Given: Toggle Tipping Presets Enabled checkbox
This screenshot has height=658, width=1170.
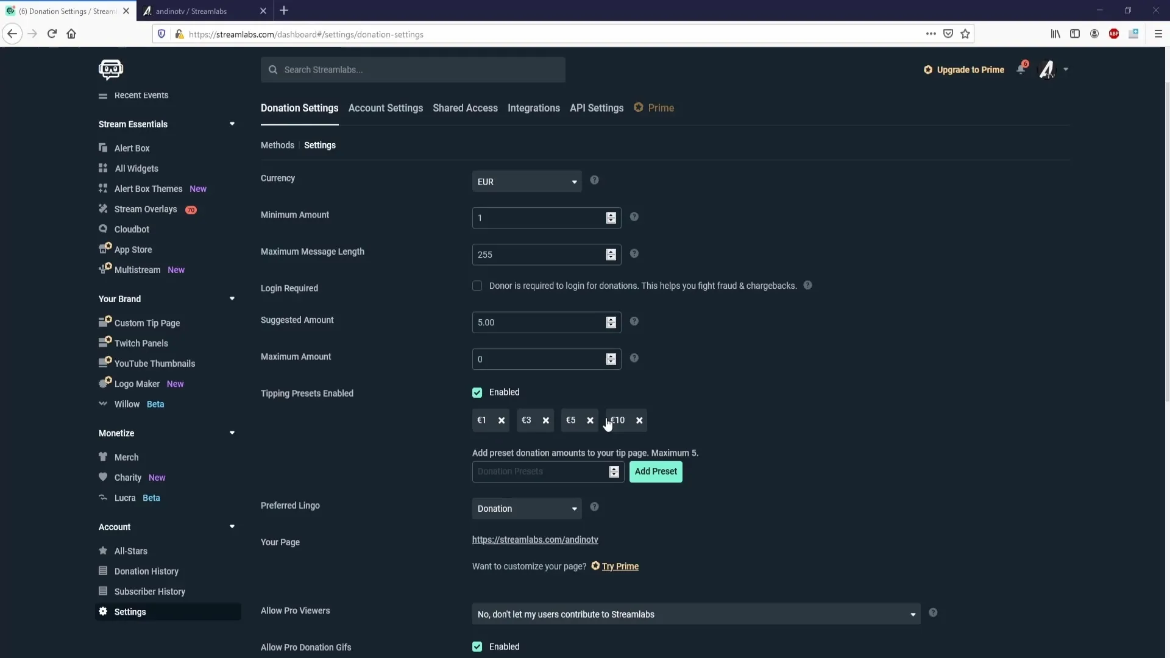Looking at the screenshot, I should coord(477,392).
